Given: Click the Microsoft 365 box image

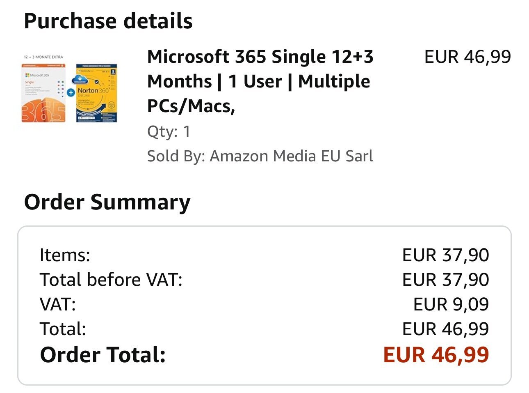Looking at the screenshot, I should [43, 93].
